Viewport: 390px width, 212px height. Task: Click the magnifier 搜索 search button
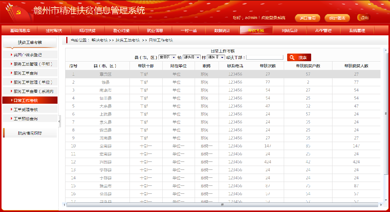click(299, 57)
